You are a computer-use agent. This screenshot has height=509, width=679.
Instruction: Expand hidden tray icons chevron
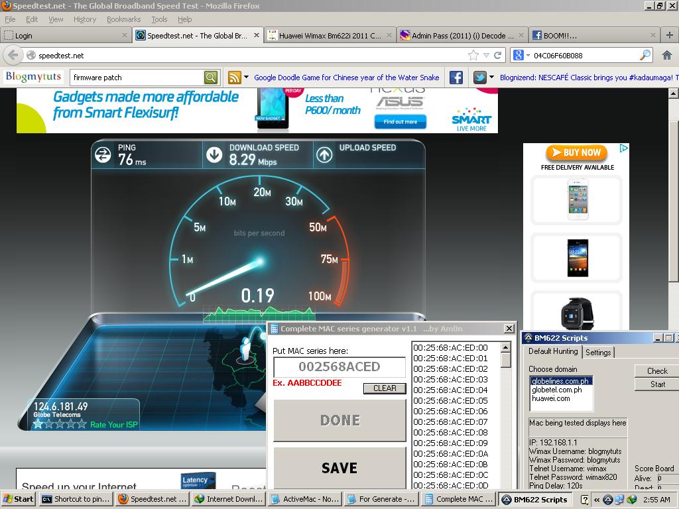point(597,500)
